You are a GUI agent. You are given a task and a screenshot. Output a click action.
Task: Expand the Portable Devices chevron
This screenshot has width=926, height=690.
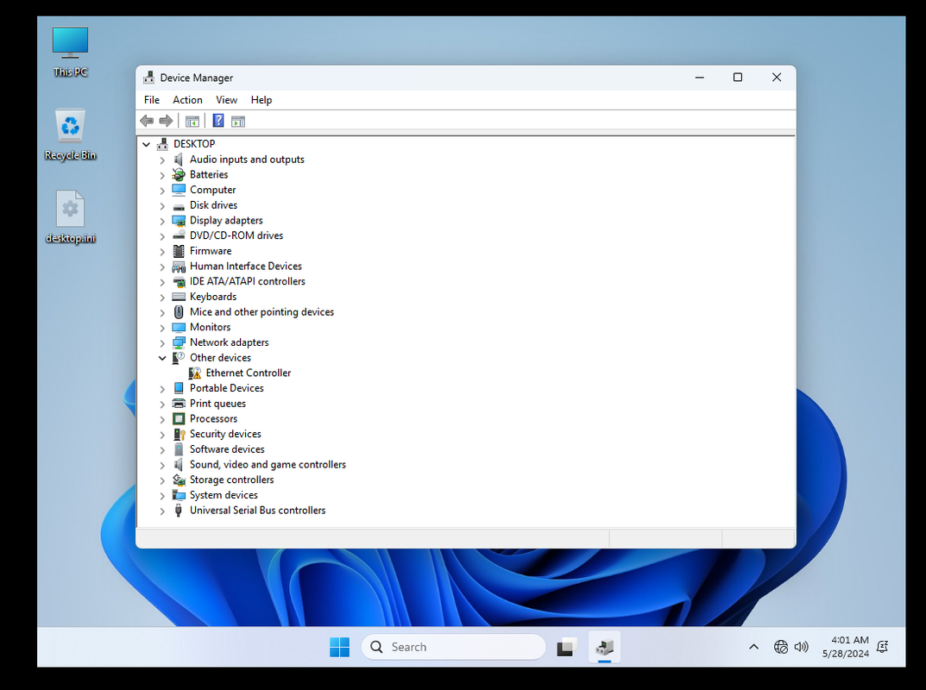(162, 388)
